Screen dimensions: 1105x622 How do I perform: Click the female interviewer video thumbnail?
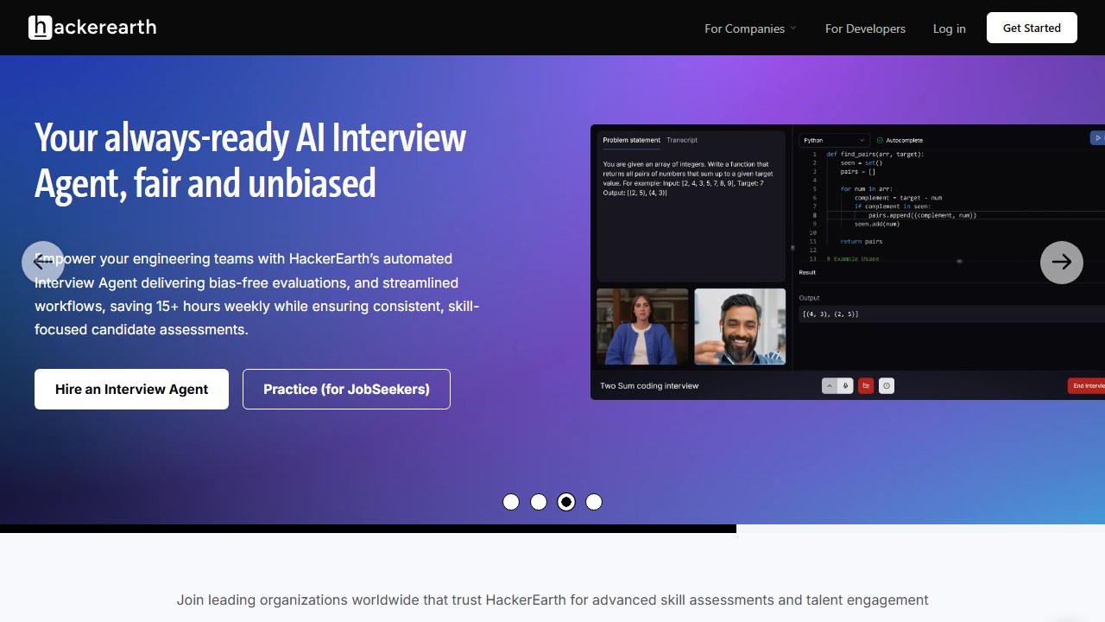(x=642, y=327)
